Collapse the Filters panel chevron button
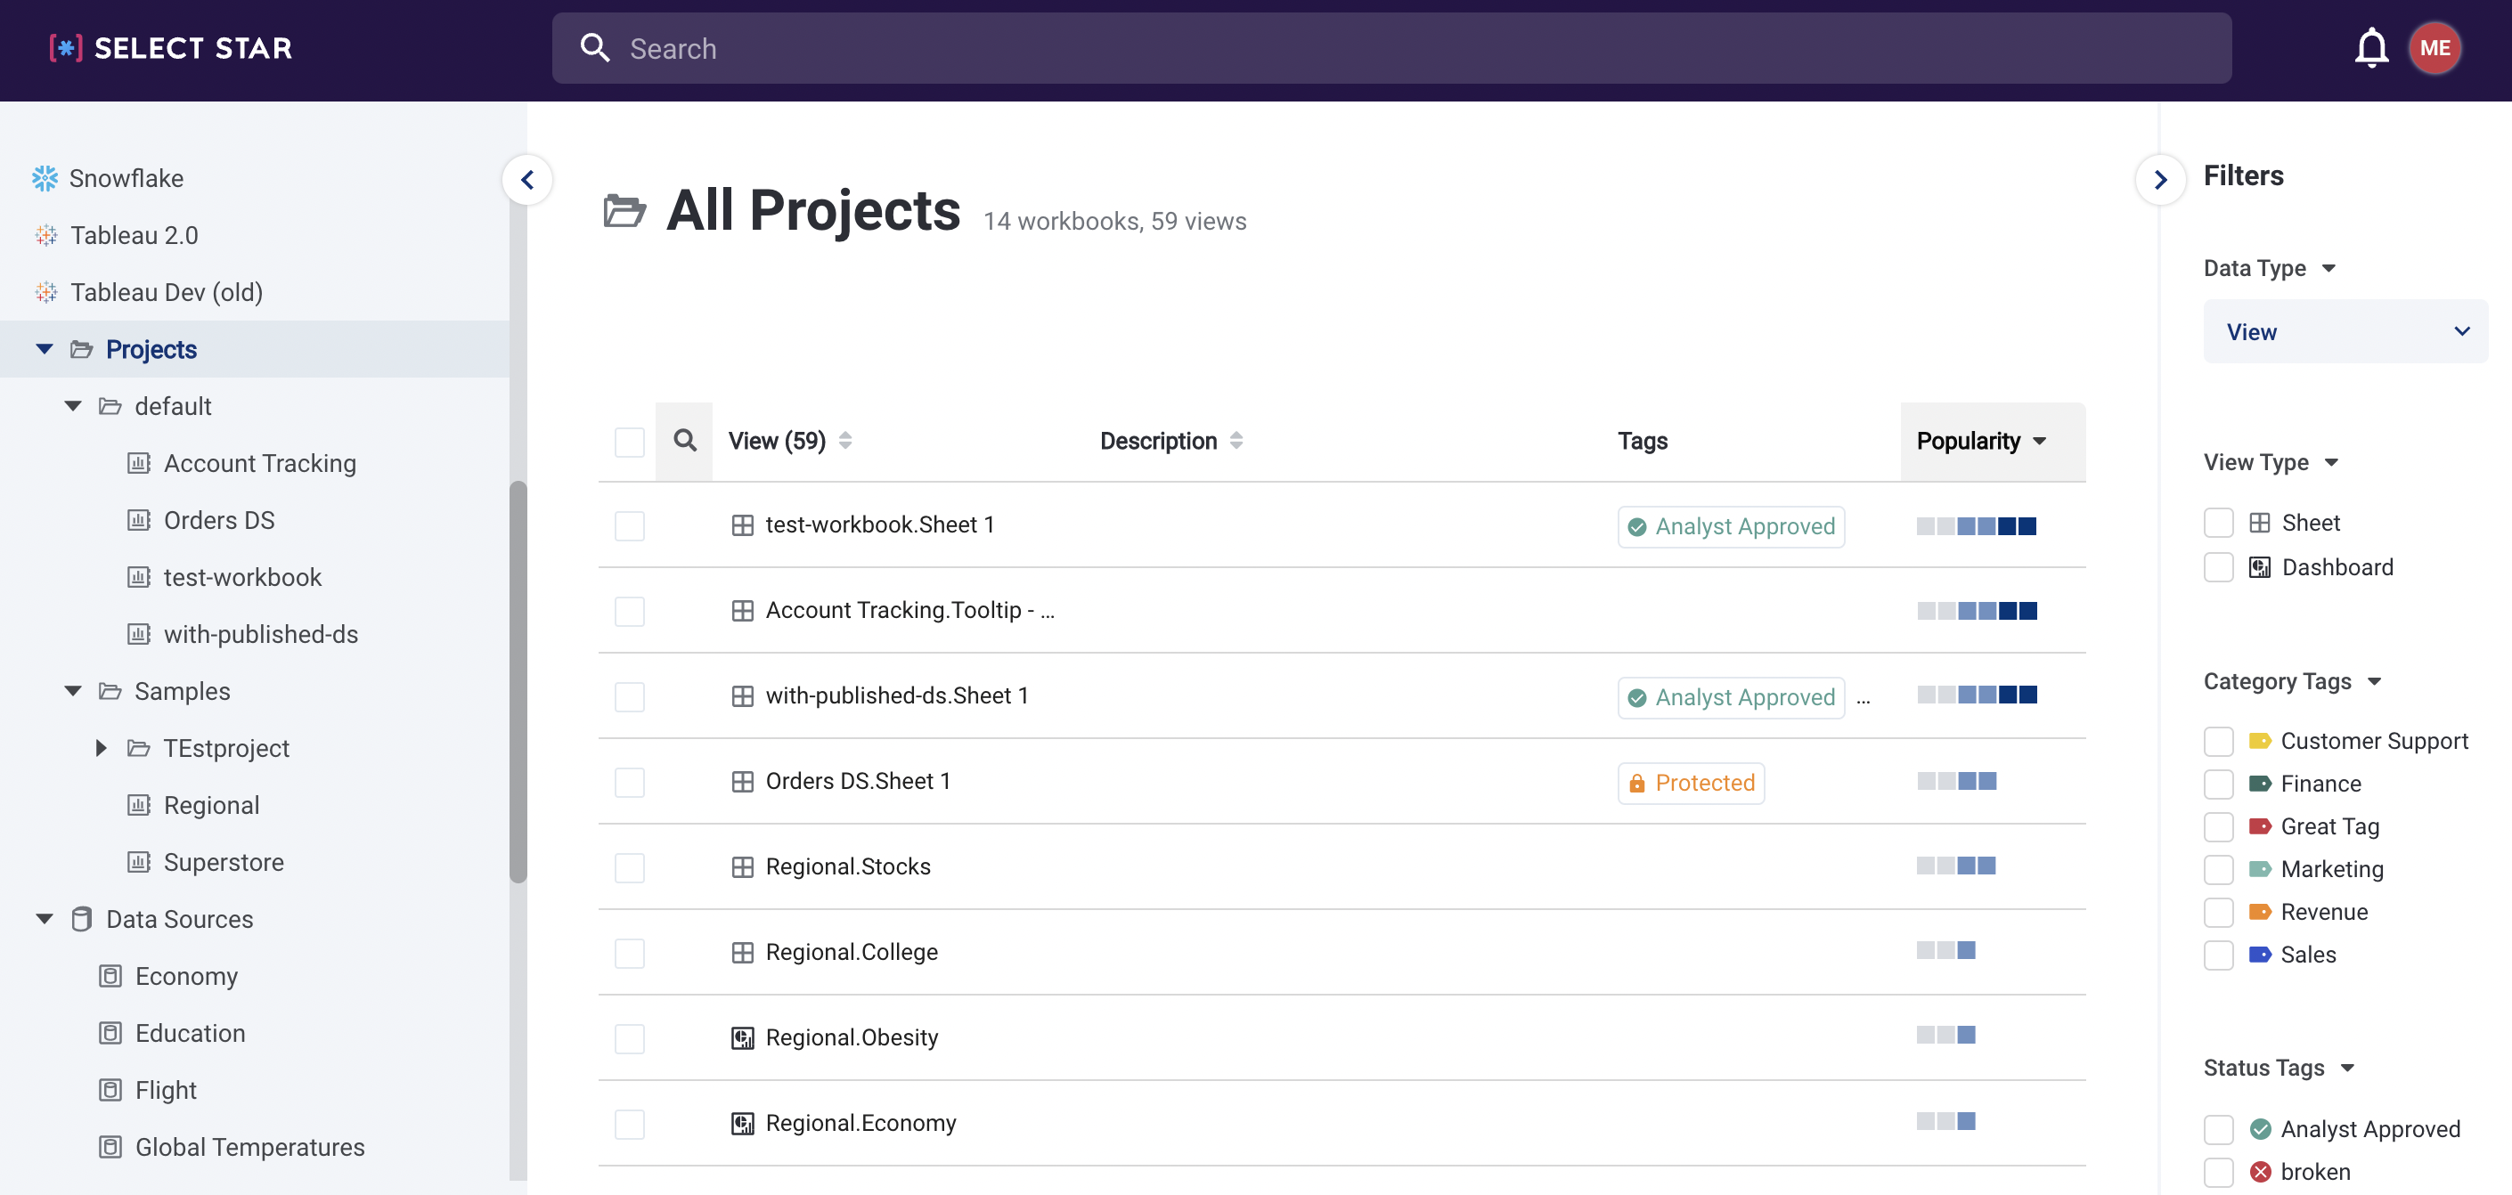This screenshot has width=2512, height=1195. pos(2160,179)
